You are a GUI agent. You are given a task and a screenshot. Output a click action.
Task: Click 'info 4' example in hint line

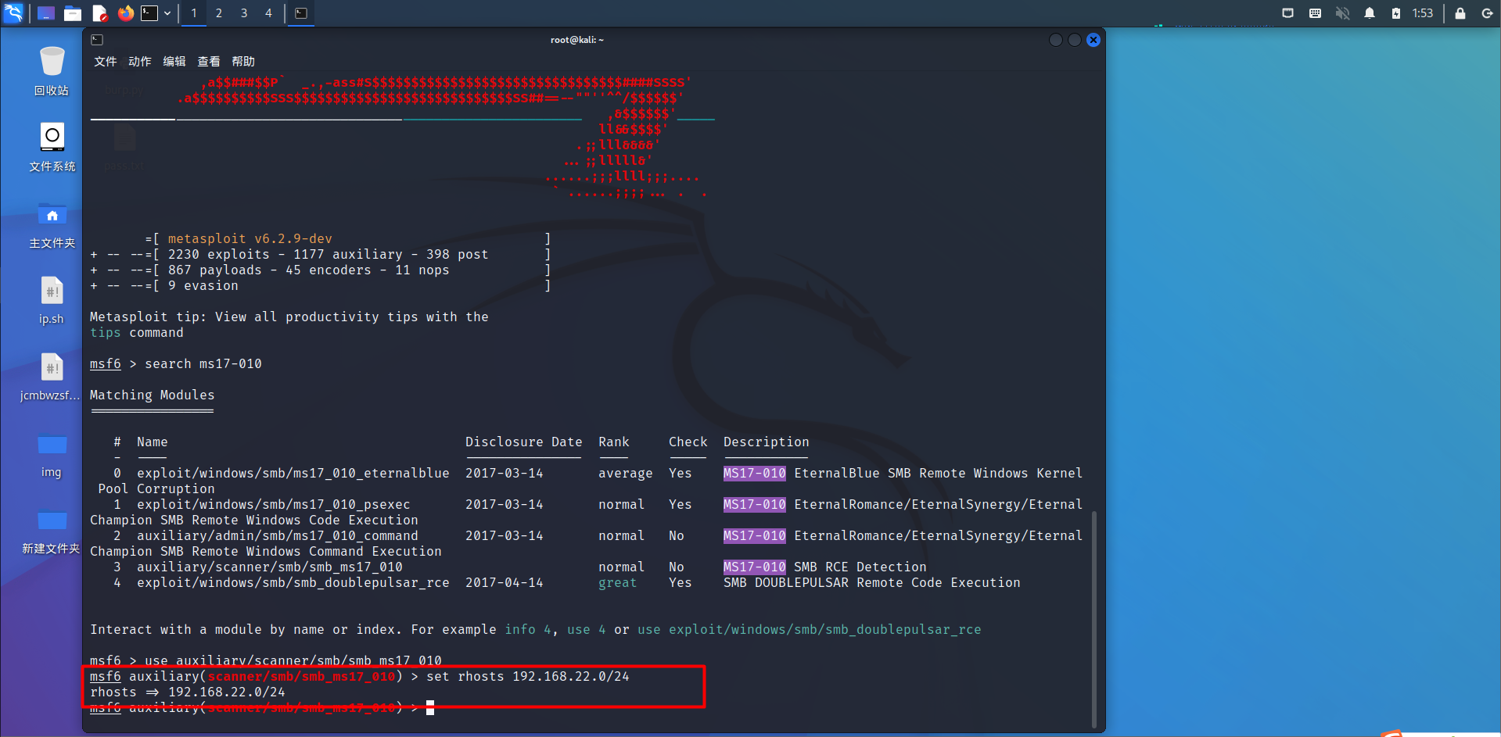[528, 630]
